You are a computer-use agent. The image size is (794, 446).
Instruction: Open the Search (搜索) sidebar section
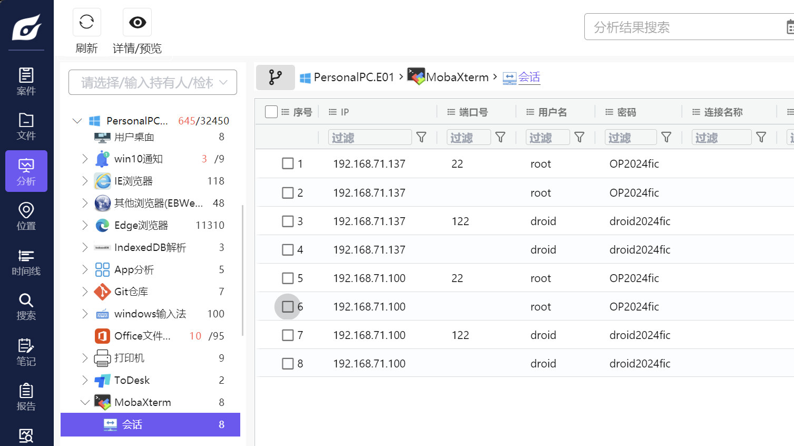tap(26, 306)
